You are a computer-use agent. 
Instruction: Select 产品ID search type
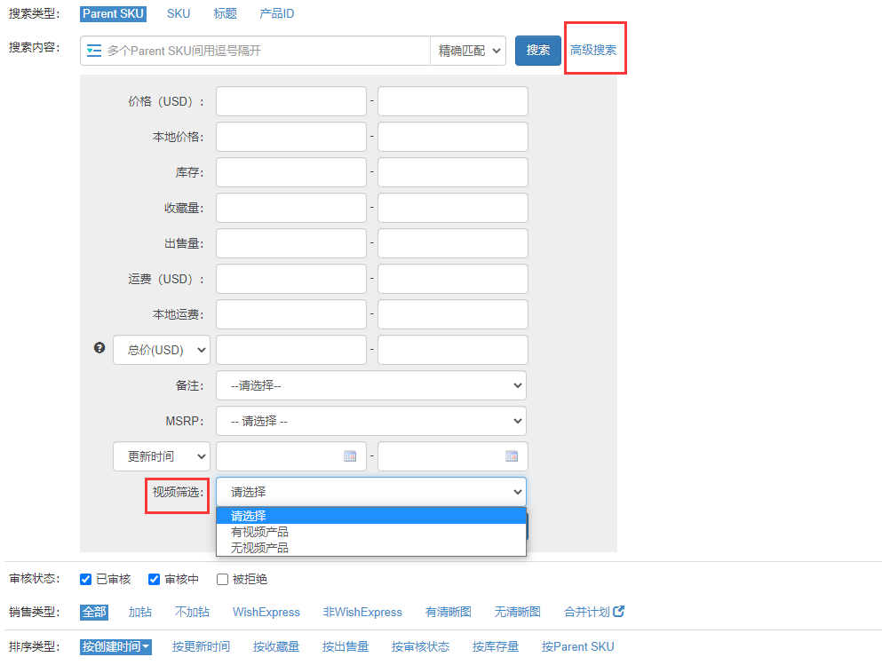coord(276,14)
